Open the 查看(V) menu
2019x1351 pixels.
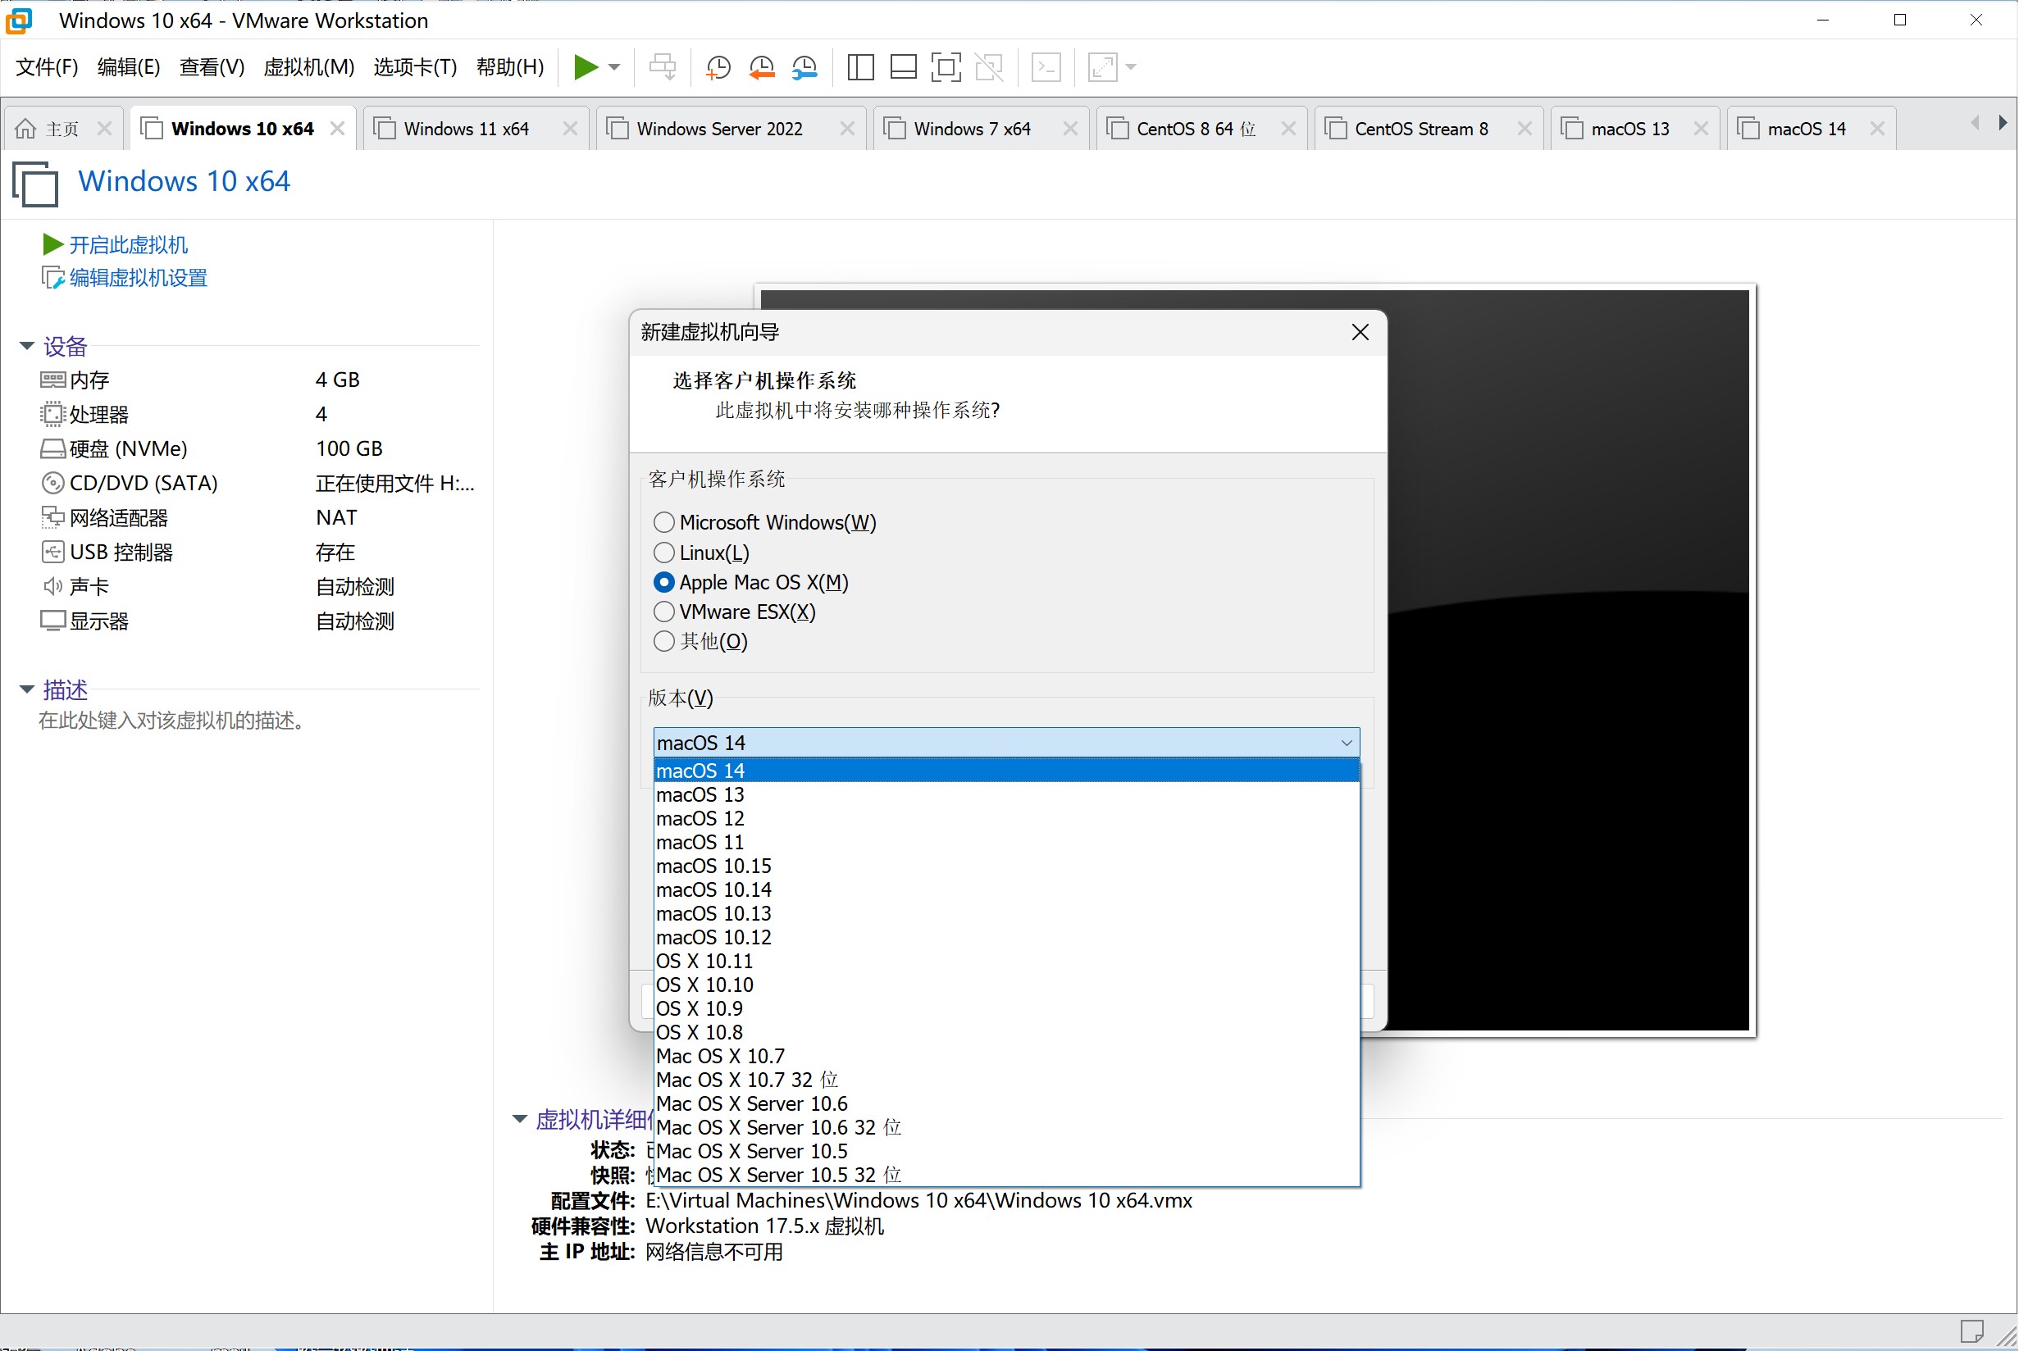pyautogui.click(x=211, y=66)
